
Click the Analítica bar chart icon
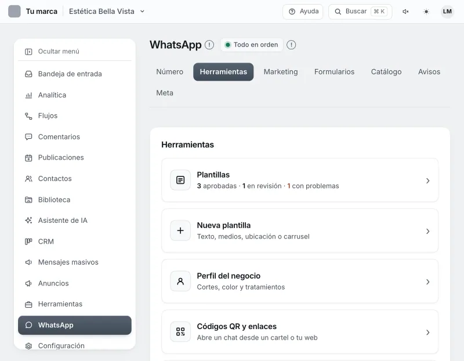28,95
